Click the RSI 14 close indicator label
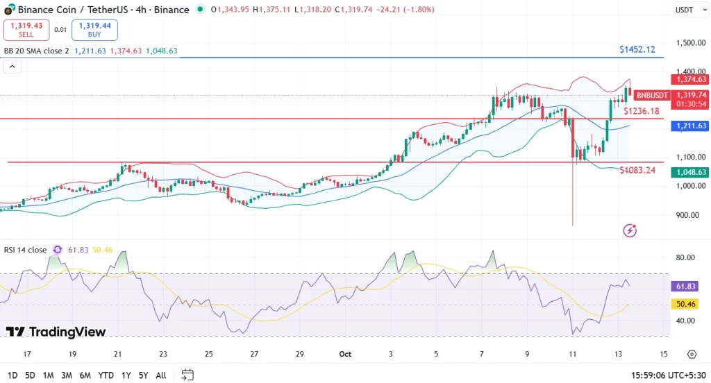The height and width of the screenshot is (383, 711). point(25,250)
